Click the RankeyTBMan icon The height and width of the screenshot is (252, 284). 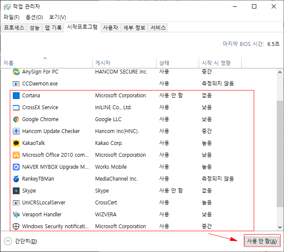pos(16,179)
